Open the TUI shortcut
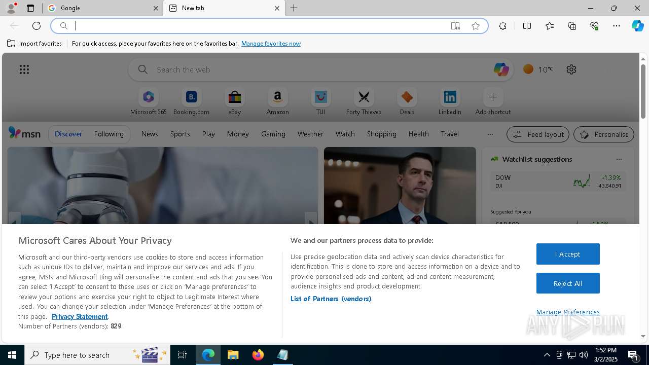This screenshot has height=365, width=649. [320, 101]
